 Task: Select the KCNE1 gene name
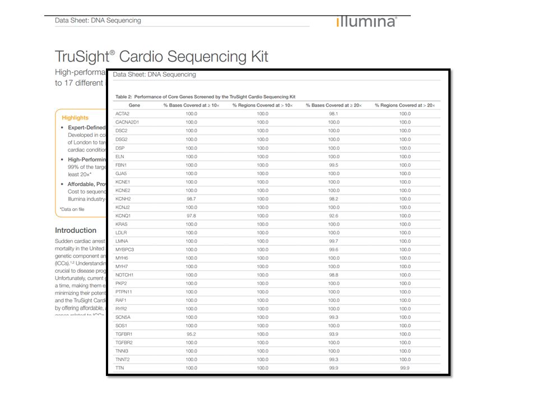[x=123, y=182]
